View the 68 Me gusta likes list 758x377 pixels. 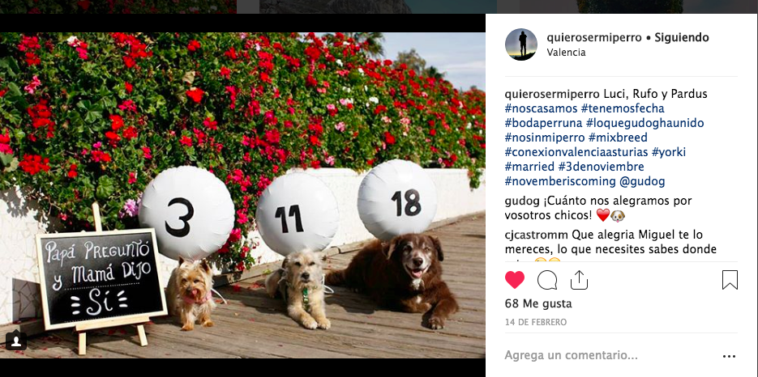click(x=538, y=303)
